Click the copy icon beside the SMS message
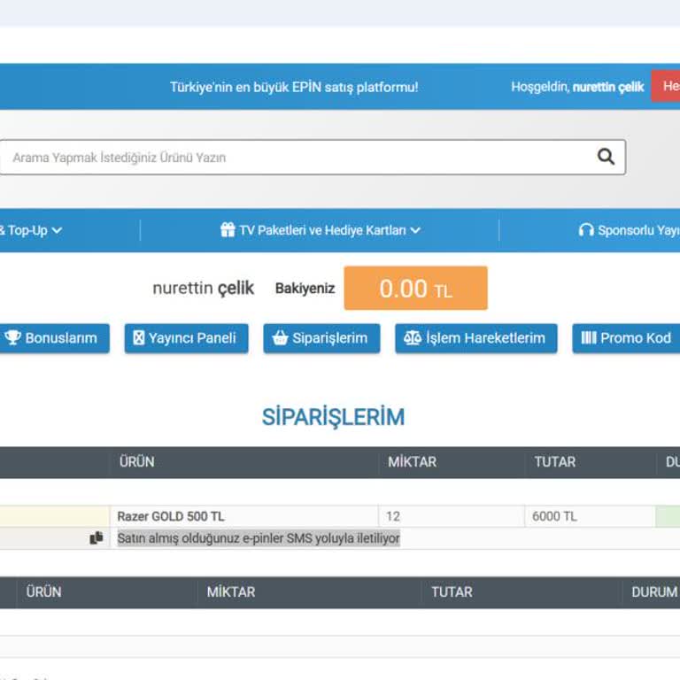 (x=97, y=537)
